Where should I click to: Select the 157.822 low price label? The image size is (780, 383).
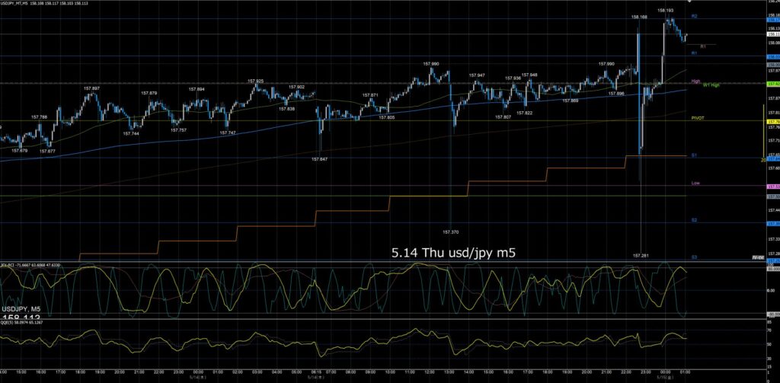[x=524, y=113]
